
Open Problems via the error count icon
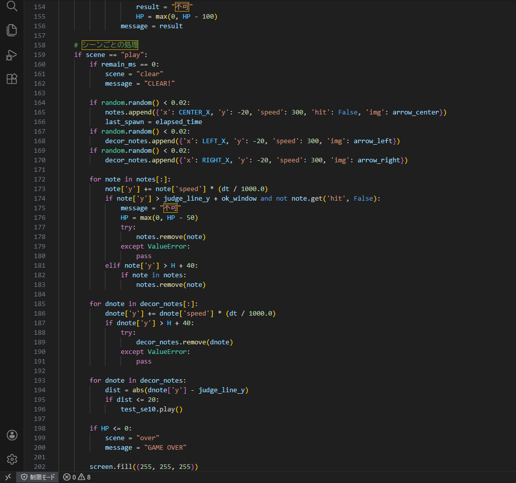[67, 477]
